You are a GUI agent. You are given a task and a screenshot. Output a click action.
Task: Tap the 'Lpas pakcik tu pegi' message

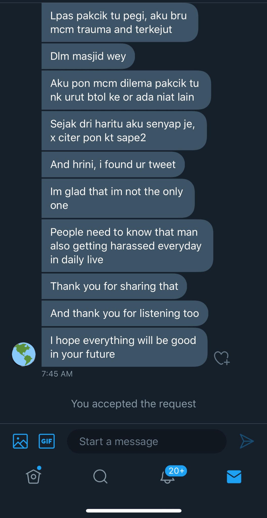(119, 23)
